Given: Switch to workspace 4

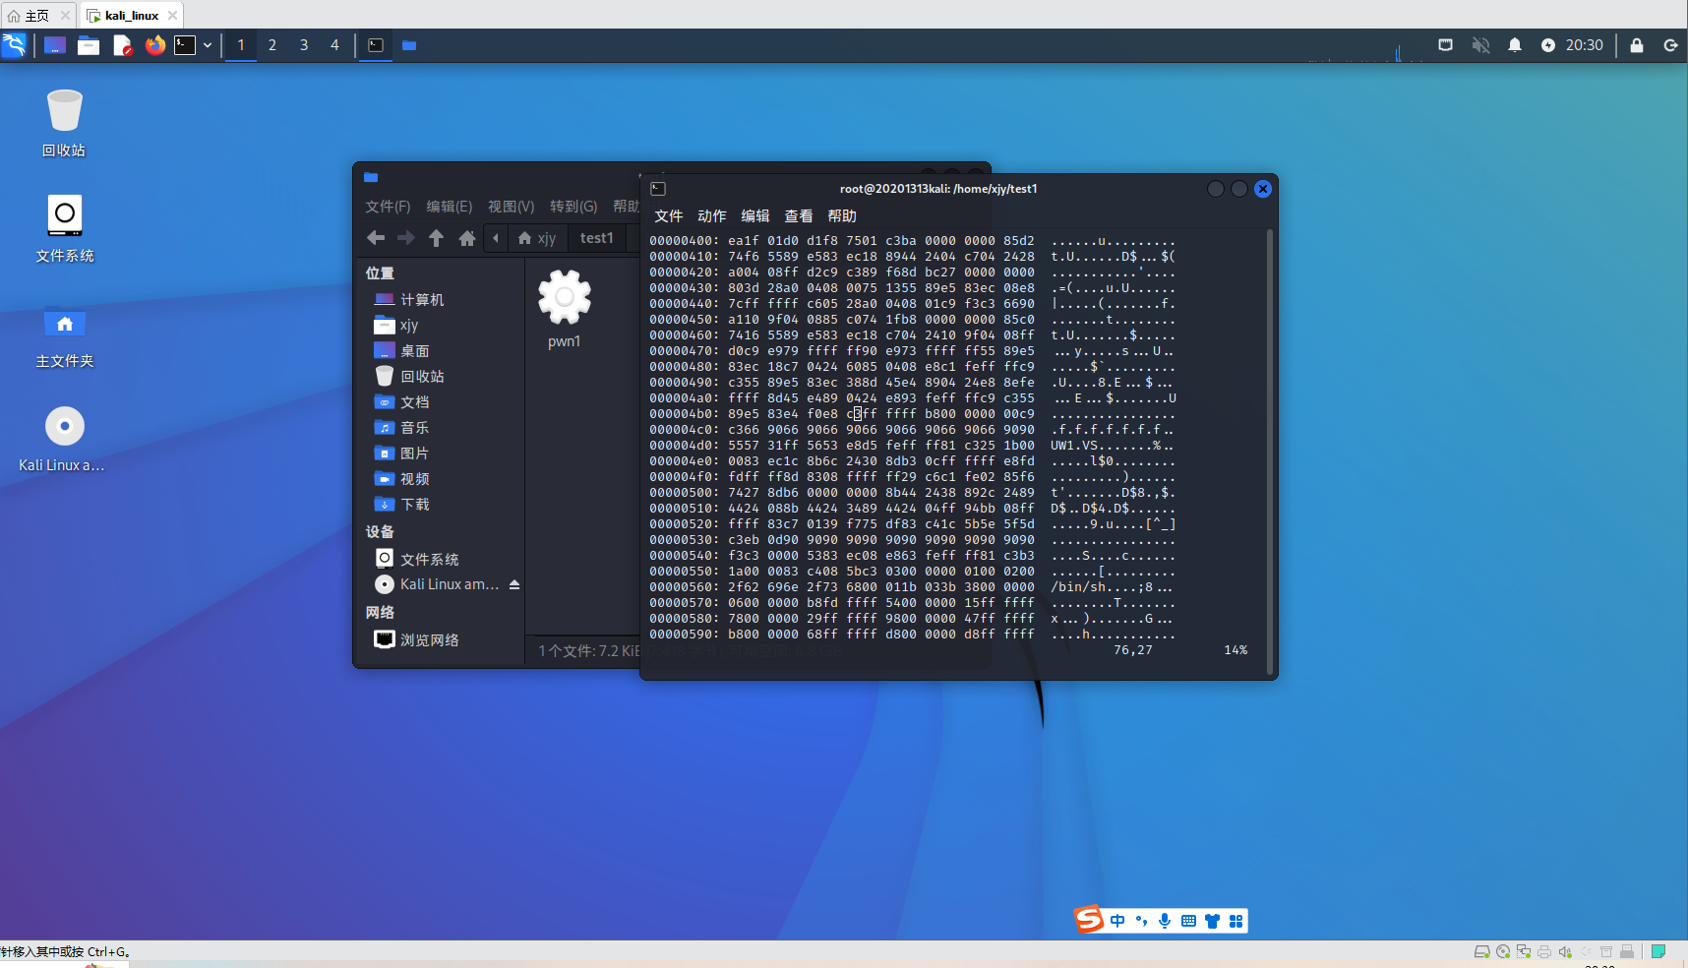Looking at the screenshot, I should [334, 45].
